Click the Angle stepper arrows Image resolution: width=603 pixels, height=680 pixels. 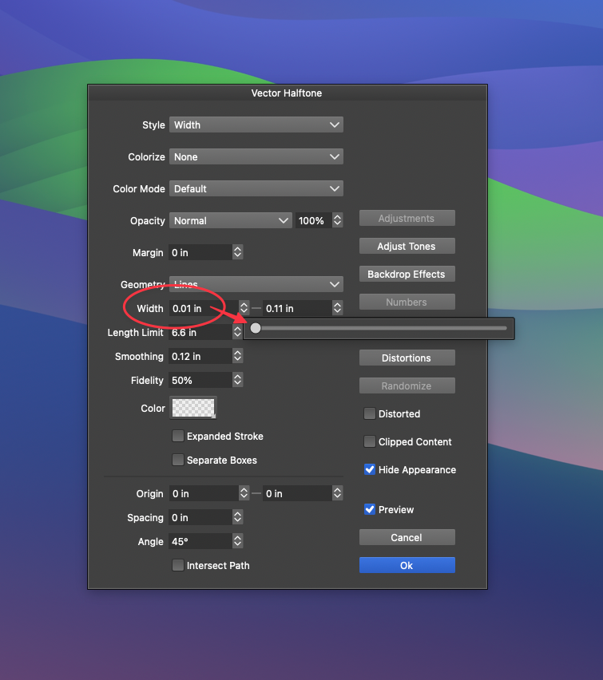[x=237, y=542]
